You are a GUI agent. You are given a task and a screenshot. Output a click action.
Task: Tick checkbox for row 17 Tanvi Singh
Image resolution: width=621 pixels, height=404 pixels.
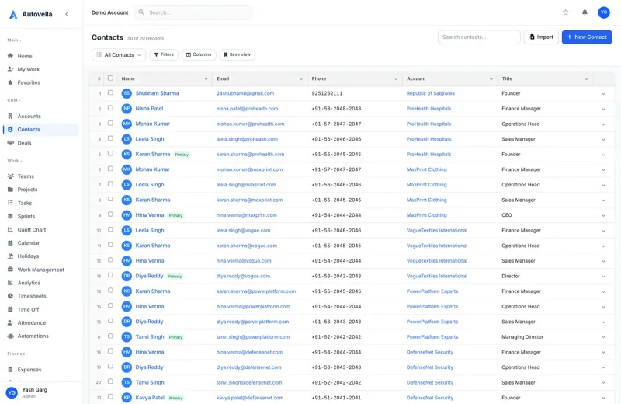[x=110, y=336]
